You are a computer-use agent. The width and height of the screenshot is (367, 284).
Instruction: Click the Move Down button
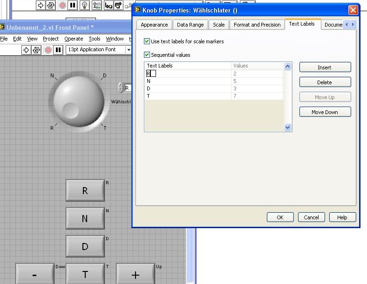tap(325, 112)
